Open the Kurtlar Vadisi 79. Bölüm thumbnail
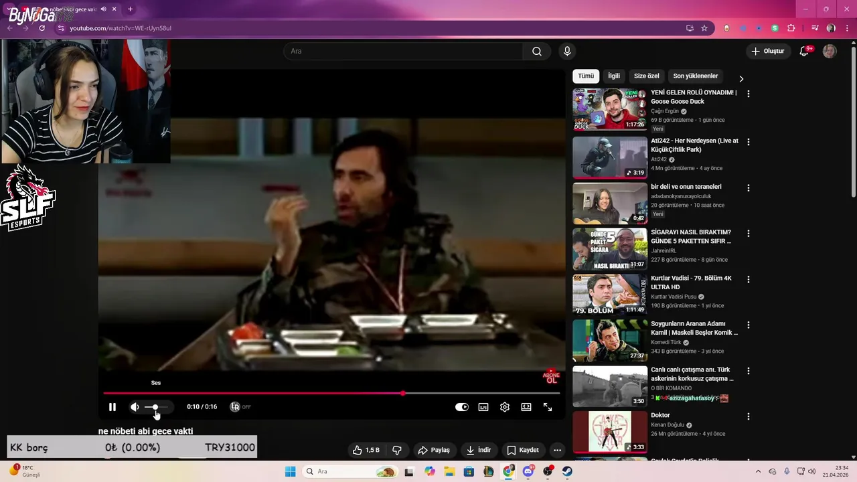The image size is (857, 482). tap(610, 295)
